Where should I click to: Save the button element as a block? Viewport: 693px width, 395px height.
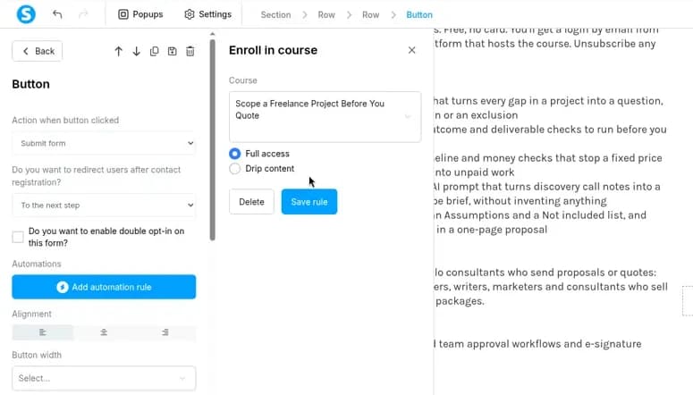click(172, 51)
